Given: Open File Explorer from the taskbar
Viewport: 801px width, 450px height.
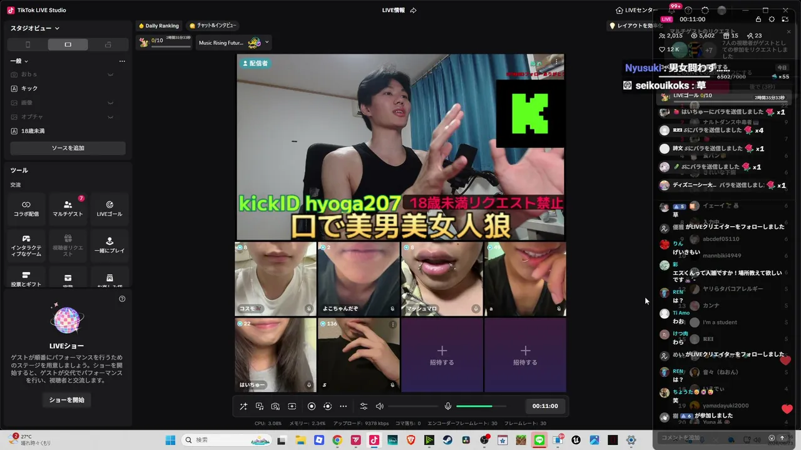Looking at the screenshot, I should pyautogui.click(x=300, y=440).
